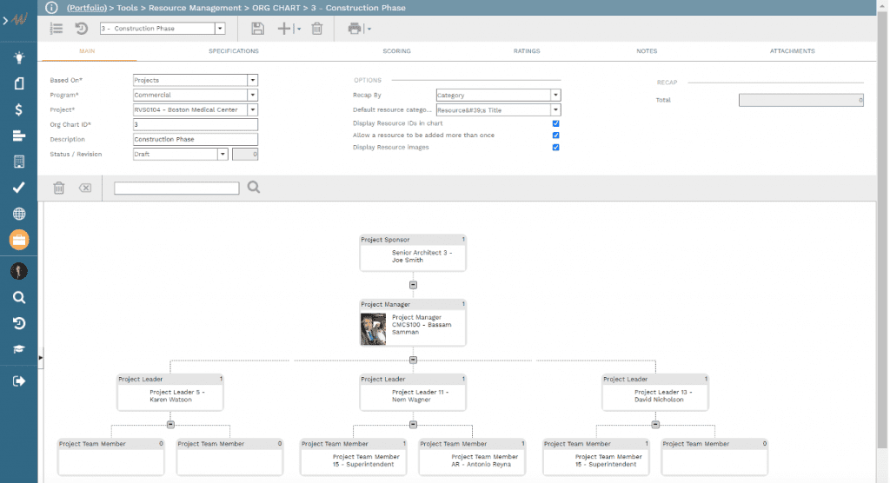The image size is (890, 483).
Task: Click the chart search text box
Action: tap(176, 188)
